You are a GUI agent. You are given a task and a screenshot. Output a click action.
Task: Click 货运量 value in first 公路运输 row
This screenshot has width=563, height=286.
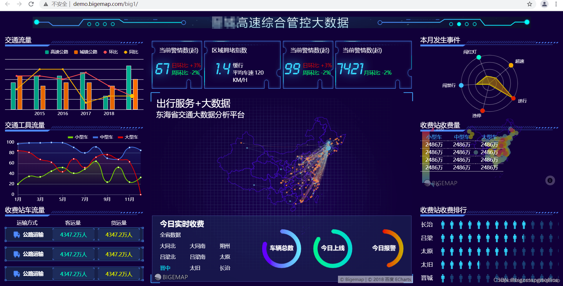(x=119, y=235)
